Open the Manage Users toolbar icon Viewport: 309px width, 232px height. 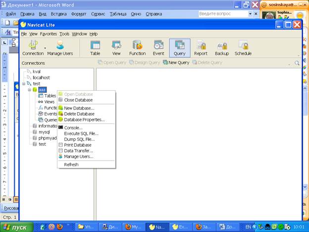[60, 48]
